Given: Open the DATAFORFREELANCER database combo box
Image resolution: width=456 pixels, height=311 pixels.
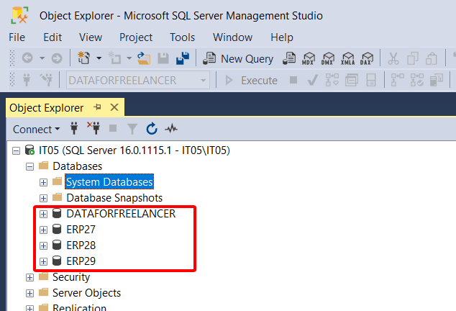Looking at the screenshot, I should click(137, 80).
